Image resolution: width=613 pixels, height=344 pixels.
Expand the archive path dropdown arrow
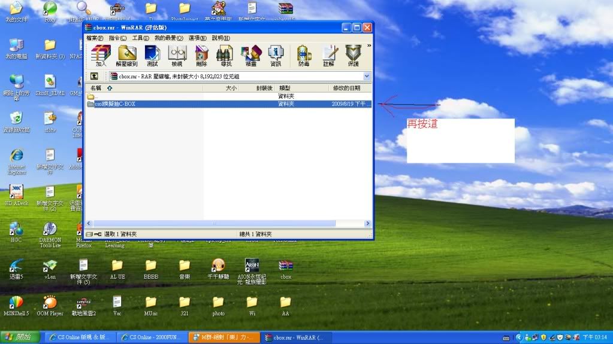pyautogui.click(x=367, y=77)
